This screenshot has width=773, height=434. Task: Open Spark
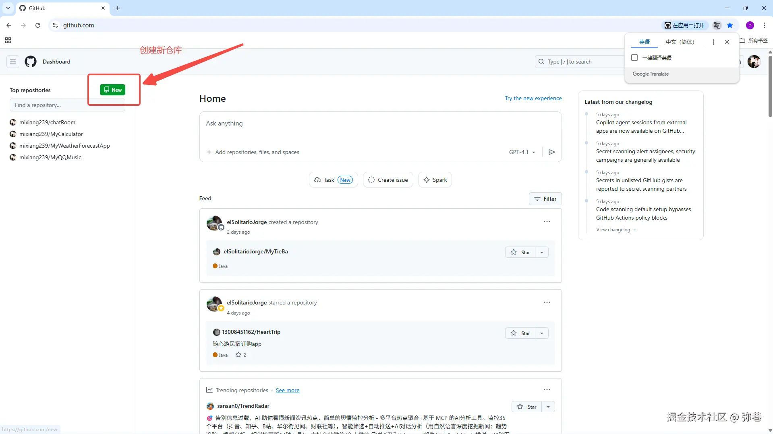coord(435,180)
